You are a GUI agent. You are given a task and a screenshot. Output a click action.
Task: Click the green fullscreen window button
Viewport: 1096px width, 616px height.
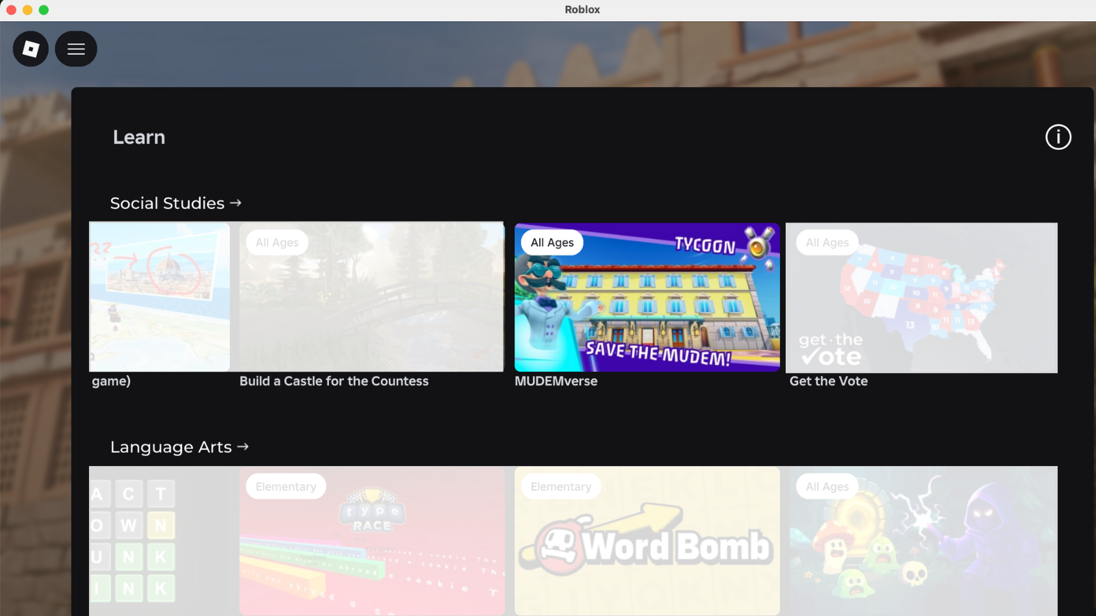pos(44,10)
